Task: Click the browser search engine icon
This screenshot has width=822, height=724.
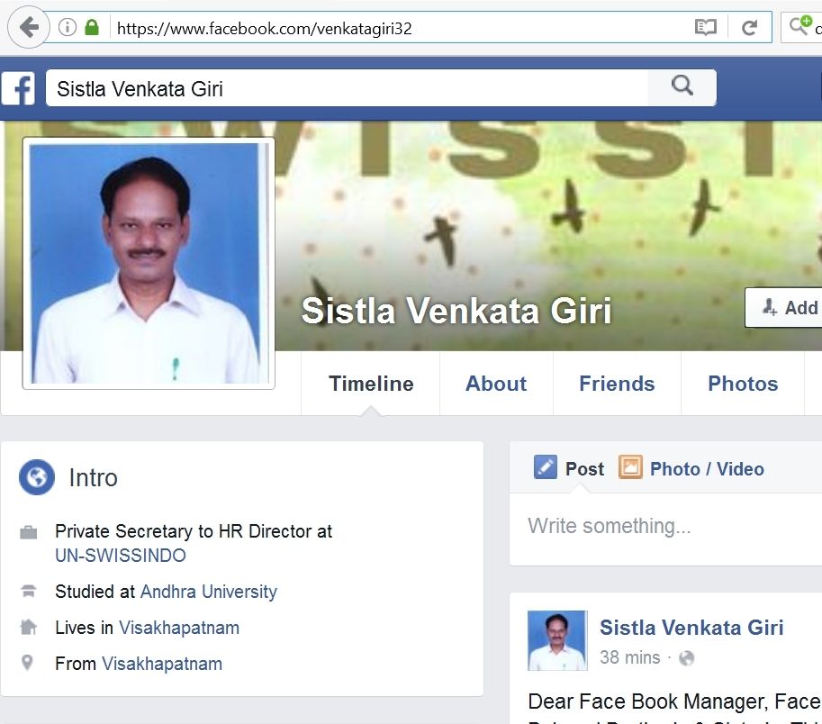Action: [x=800, y=25]
